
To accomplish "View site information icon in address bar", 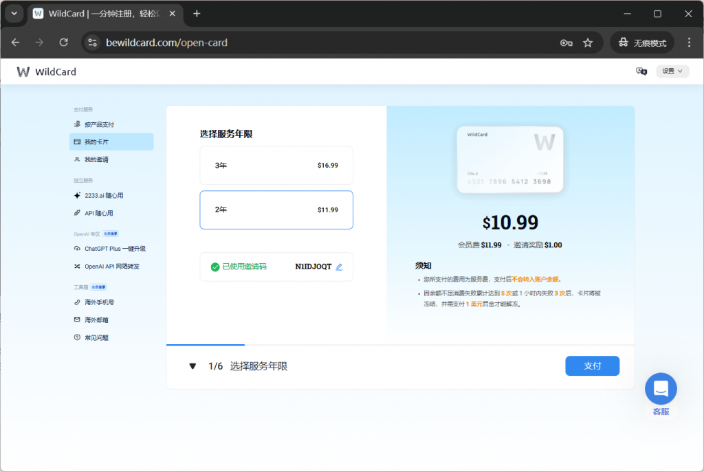I will click(x=93, y=43).
